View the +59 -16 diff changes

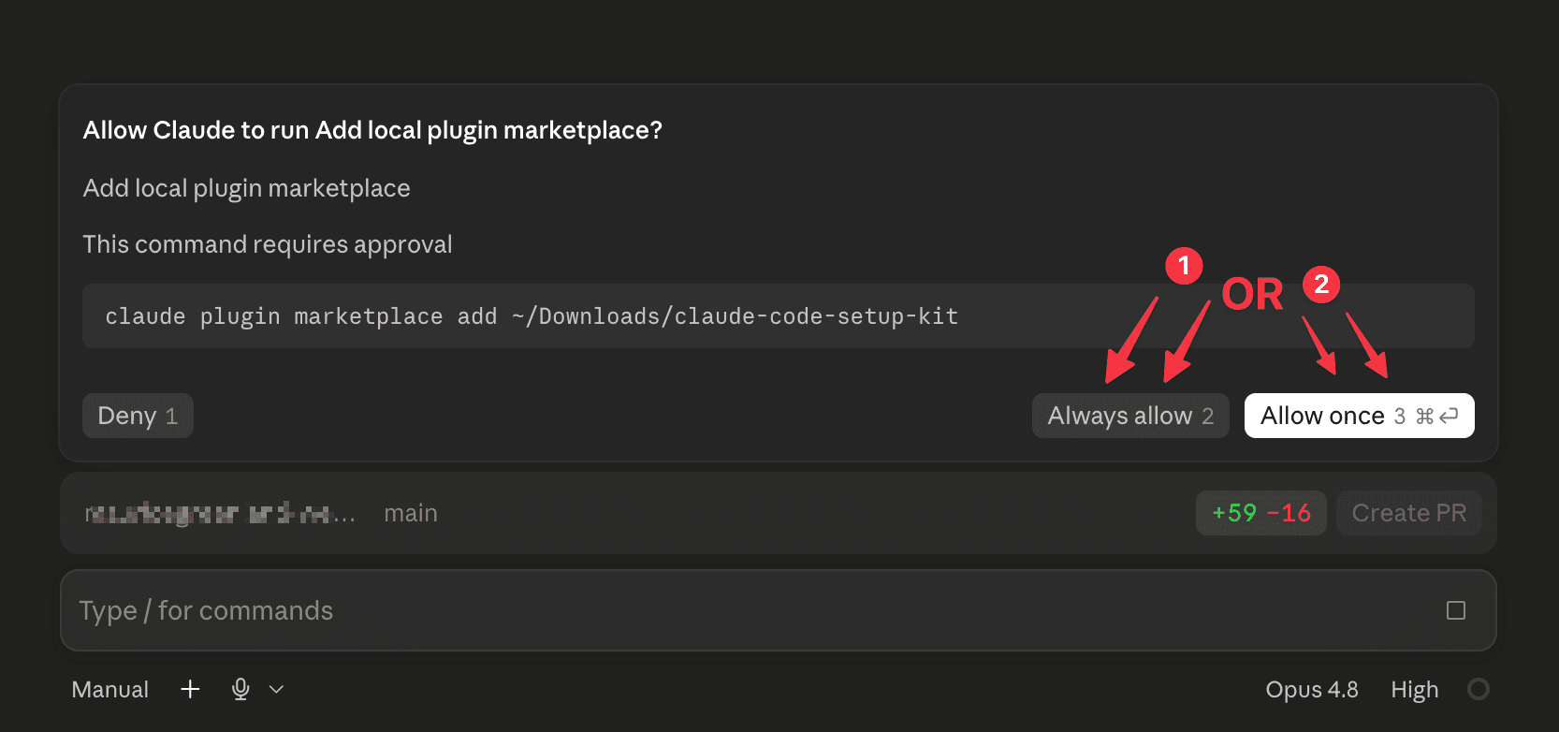pos(1261,513)
